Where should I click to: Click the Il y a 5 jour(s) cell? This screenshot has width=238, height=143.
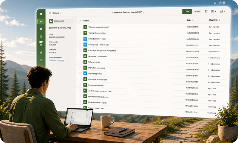(214, 27)
